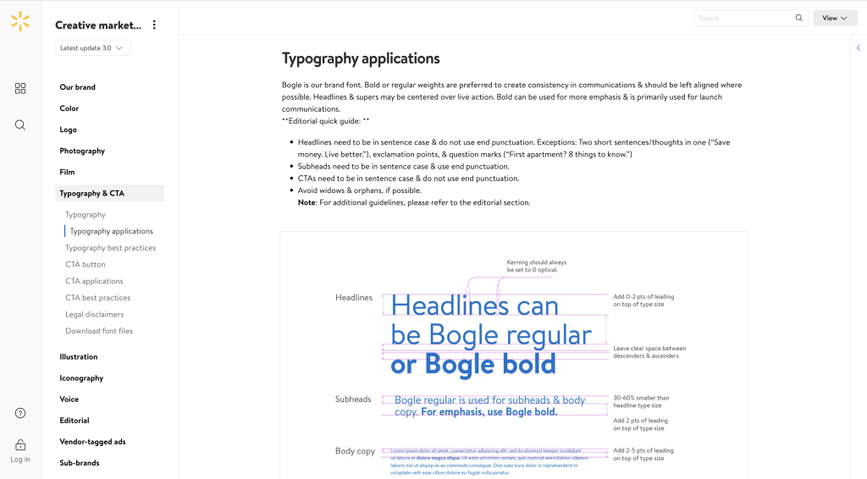
Task: Click the magnifier icon in the search box
Action: click(x=799, y=19)
